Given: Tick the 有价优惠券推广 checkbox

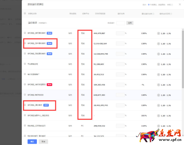Looking at the screenshot, I should (25, 74).
